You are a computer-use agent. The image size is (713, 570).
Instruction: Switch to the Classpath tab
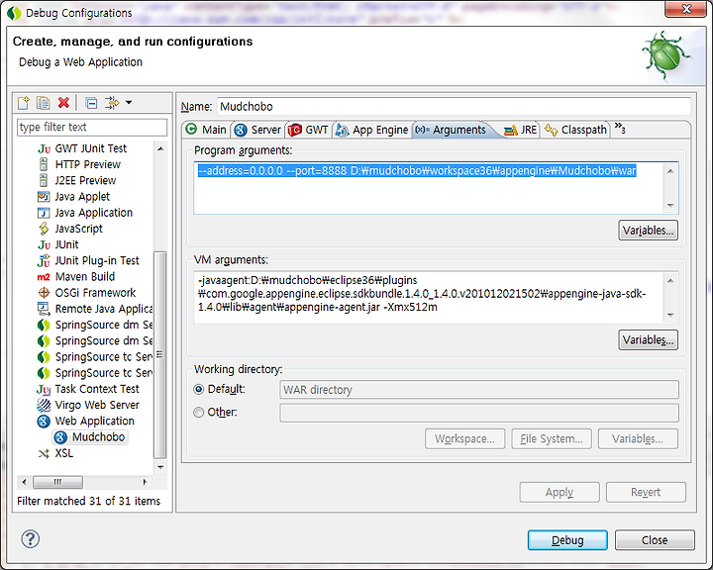[x=575, y=130]
